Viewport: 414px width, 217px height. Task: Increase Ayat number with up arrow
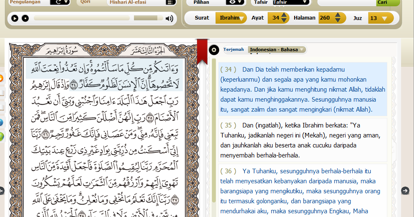(x=284, y=15)
